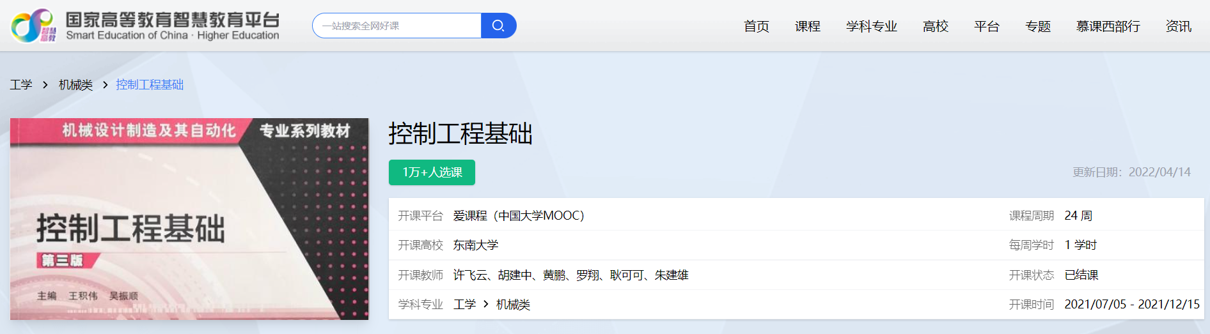Open the 课程 navigation menu item
The image size is (1210, 334).
pos(807,26)
